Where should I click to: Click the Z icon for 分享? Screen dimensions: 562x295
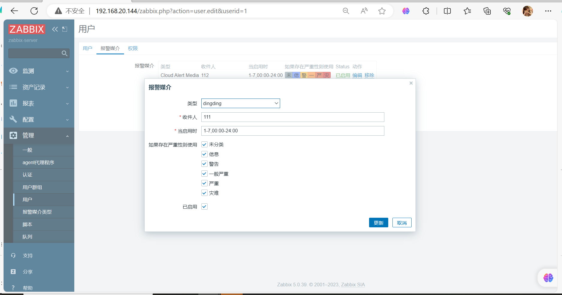(13, 272)
